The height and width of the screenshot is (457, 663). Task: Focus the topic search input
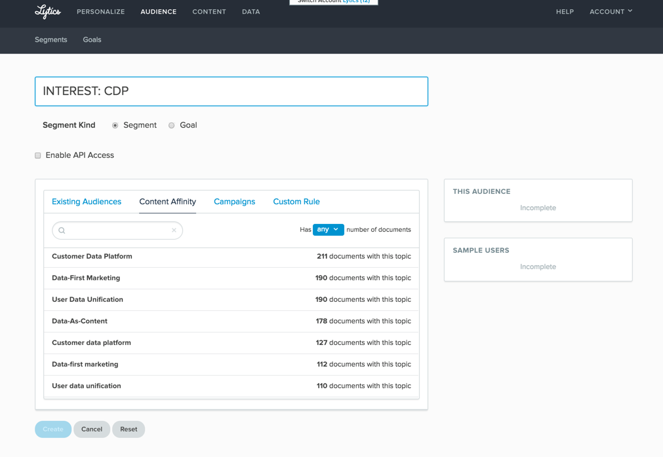[x=117, y=230]
